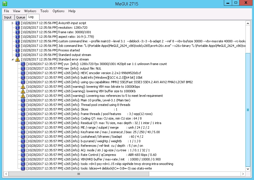254x180 pixels.
Task: Click info icon beside Job command line
Action: pyautogui.click(x=18, y=46)
